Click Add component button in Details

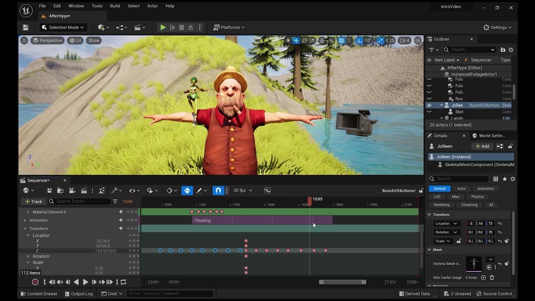pyautogui.click(x=482, y=146)
